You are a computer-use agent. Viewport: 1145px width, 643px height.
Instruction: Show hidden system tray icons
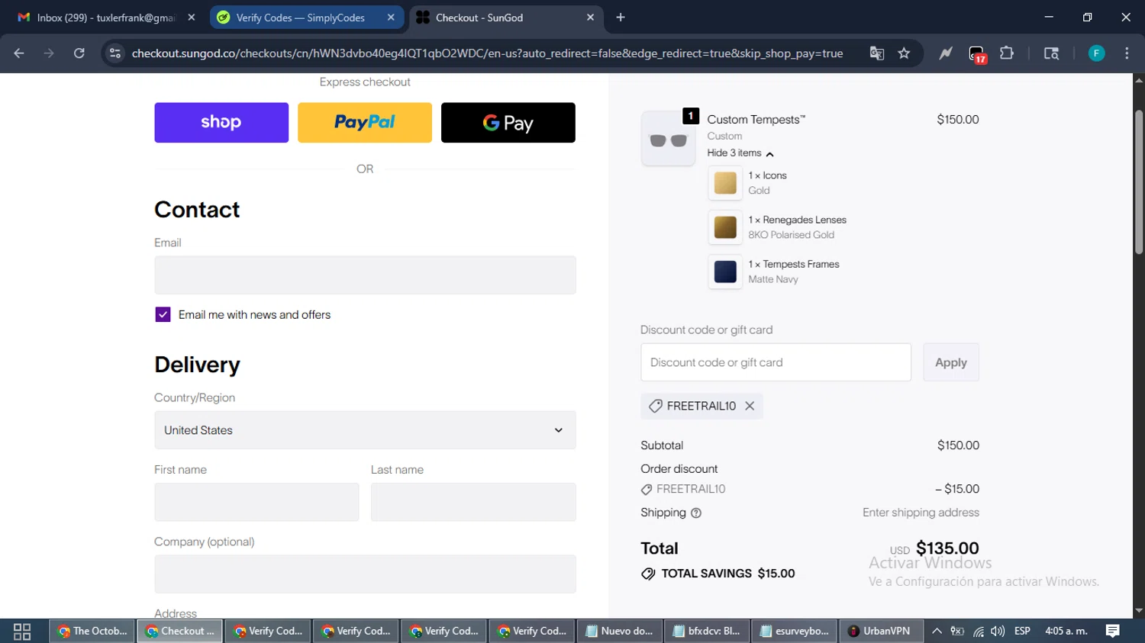pos(937,632)
